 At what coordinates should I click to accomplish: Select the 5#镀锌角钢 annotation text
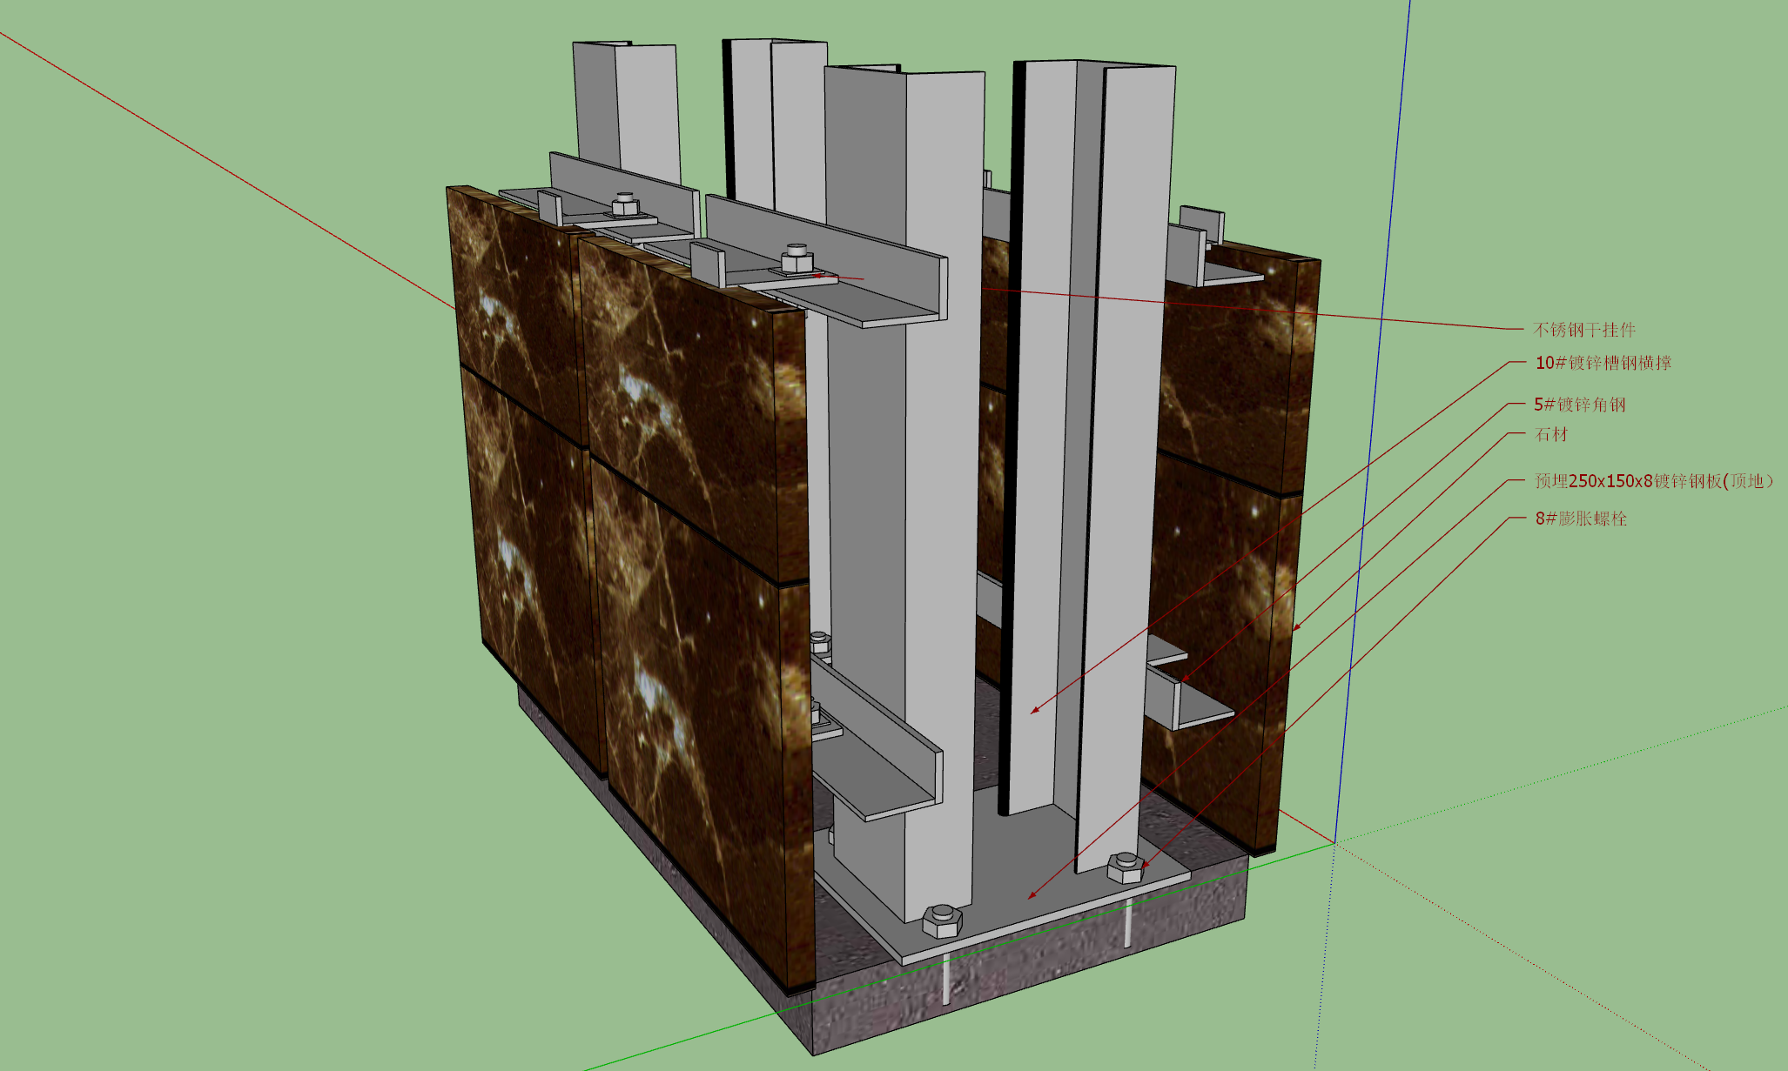(x=1580, y=405)
